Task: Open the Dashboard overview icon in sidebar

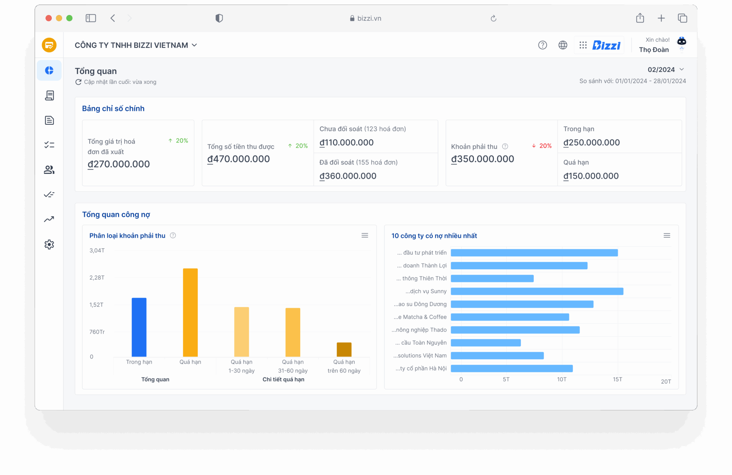Action: click(49, 70)
